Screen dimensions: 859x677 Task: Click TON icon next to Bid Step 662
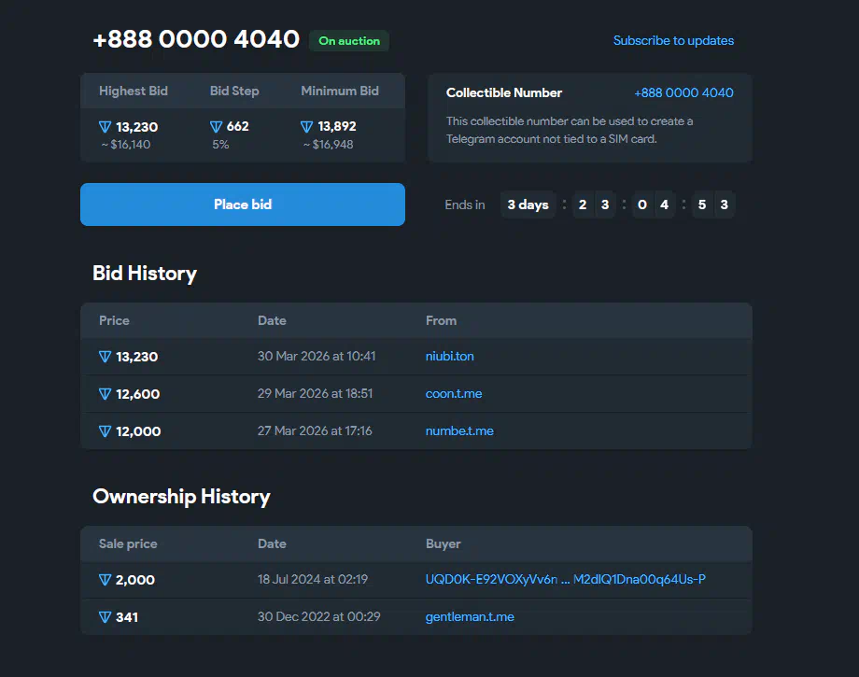tap(217, 127)
